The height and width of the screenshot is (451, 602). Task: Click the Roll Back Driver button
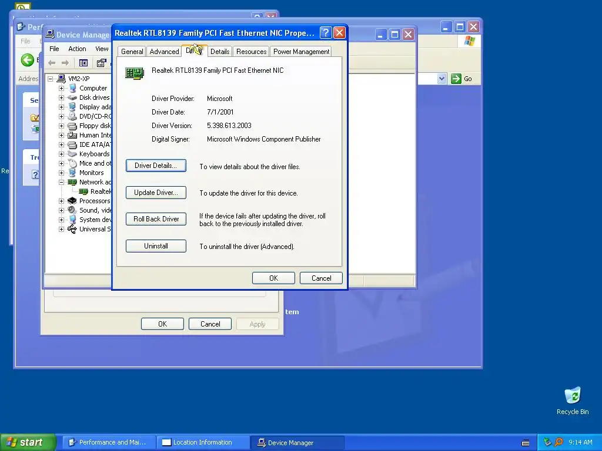pyautogui.click(x=156, y=219)
